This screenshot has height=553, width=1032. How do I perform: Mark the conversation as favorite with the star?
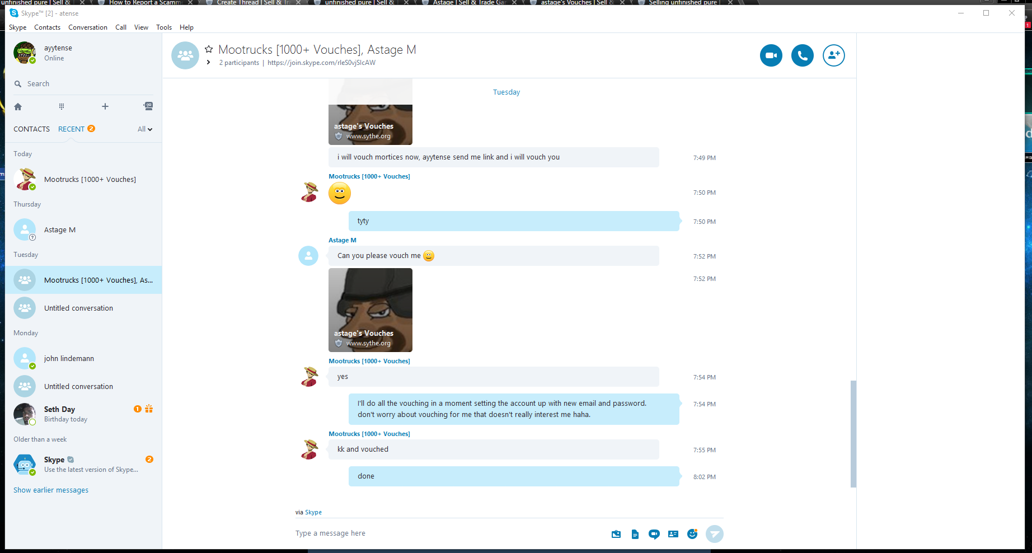(x=209, y=49)
